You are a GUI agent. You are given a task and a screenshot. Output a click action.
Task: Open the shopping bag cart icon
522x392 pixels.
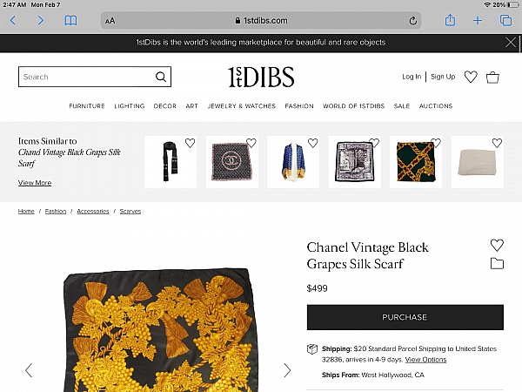pyautogui.click(x=492, y=78)
